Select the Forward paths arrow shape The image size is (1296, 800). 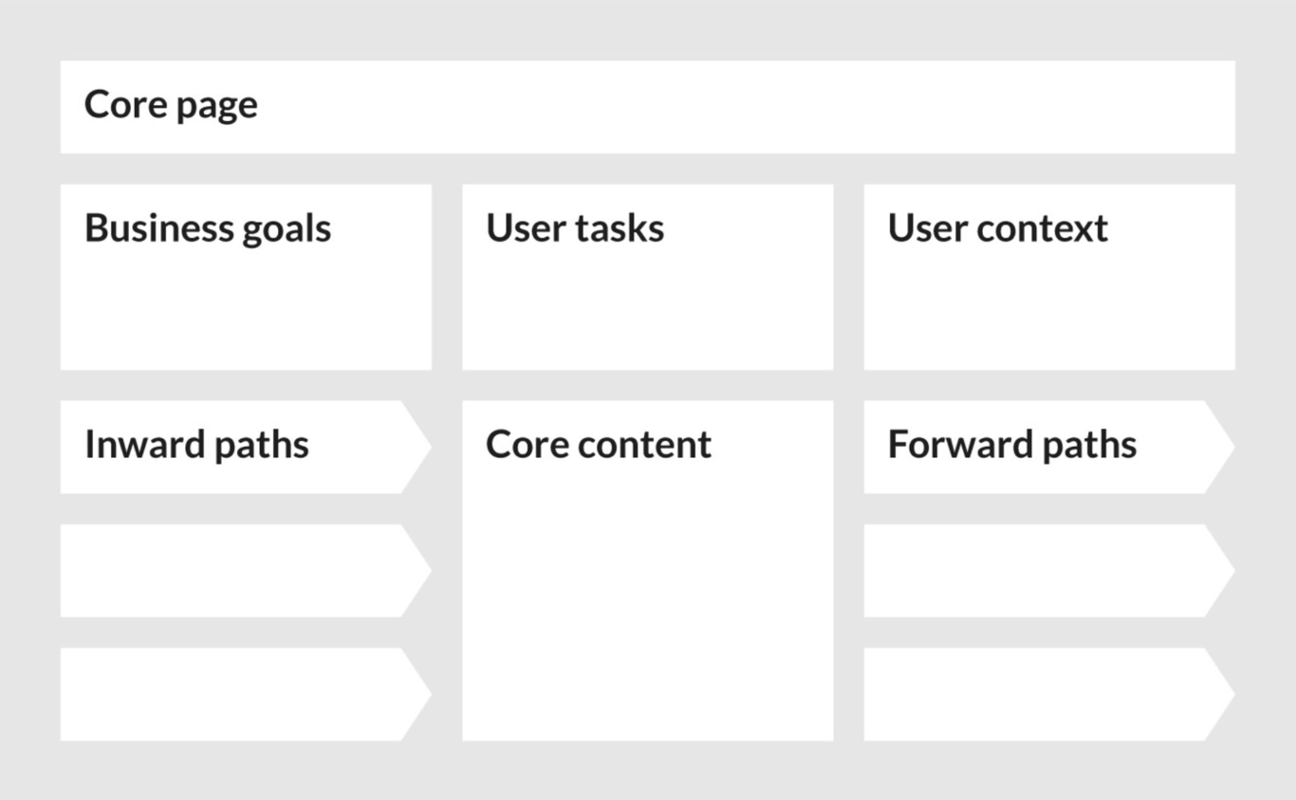click(x=1049, y=447)
